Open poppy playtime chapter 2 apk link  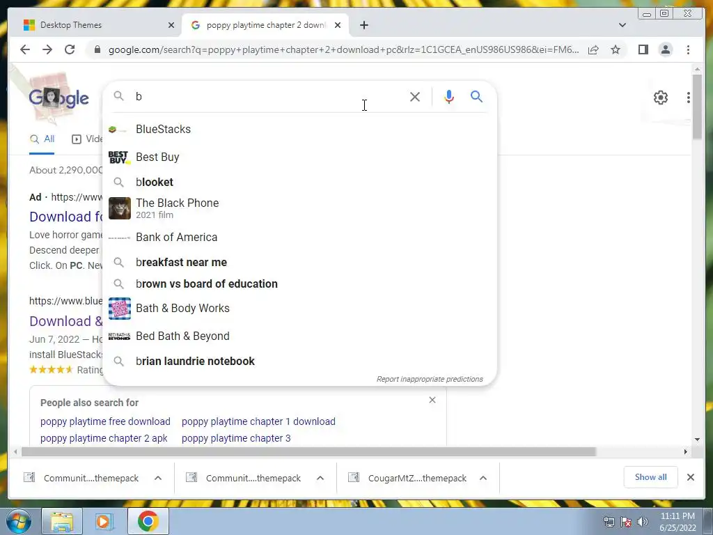(104, 438)
